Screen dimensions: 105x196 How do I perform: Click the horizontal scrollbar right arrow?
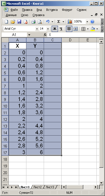(96, 187)
